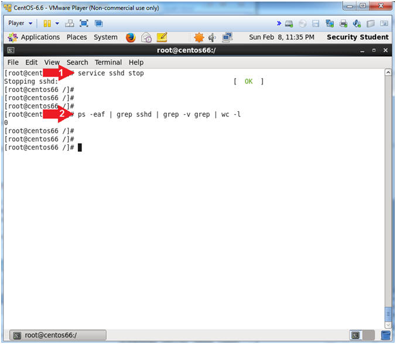The image size is (396, 344).
Task: Click the date and time clock
Action: 282,38
